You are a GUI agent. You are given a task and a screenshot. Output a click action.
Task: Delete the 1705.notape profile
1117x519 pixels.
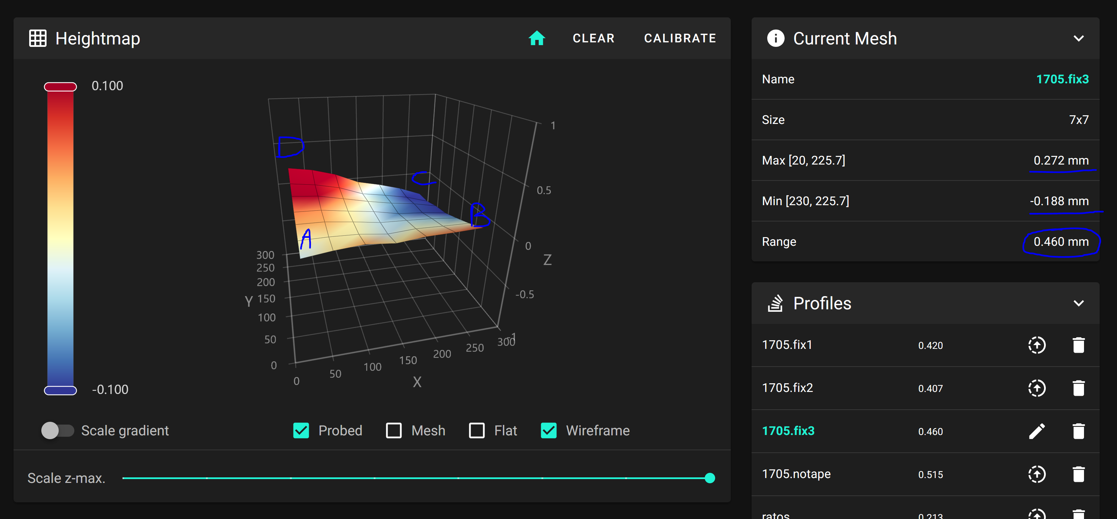click(1078, 474)
